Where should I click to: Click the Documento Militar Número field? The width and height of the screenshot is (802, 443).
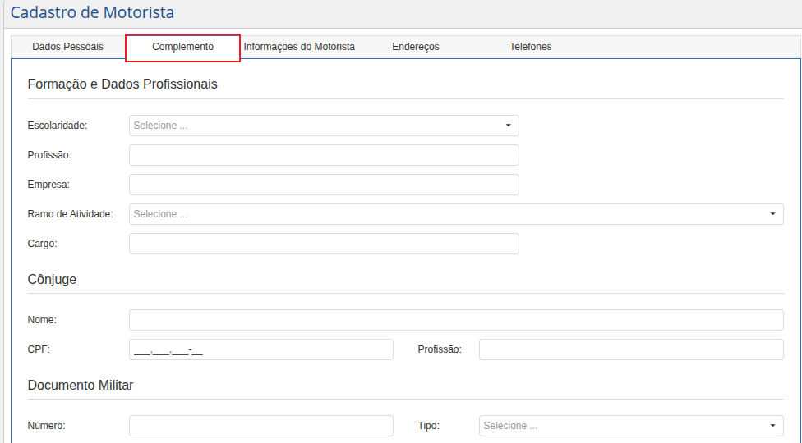[260, 426]
